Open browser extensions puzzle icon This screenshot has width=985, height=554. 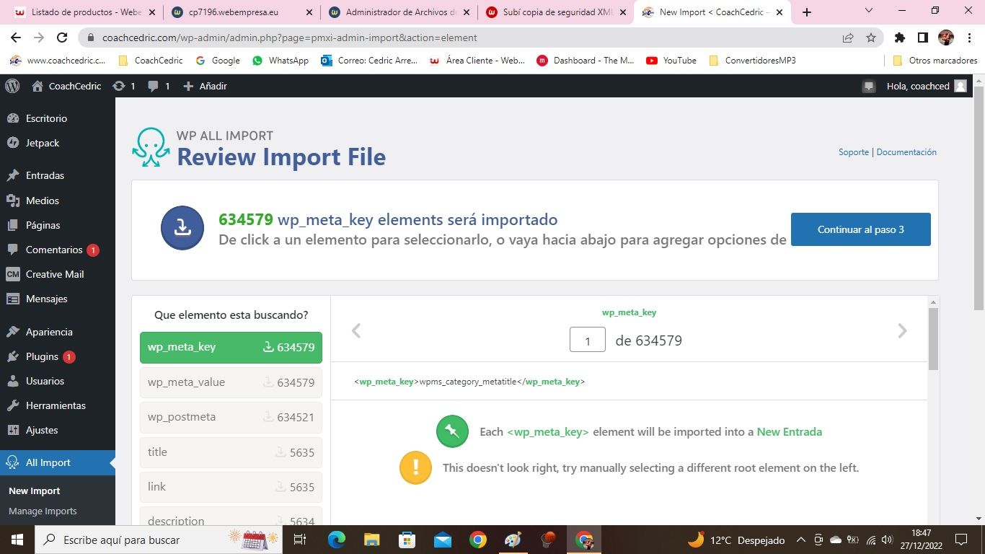click(899, 38)
